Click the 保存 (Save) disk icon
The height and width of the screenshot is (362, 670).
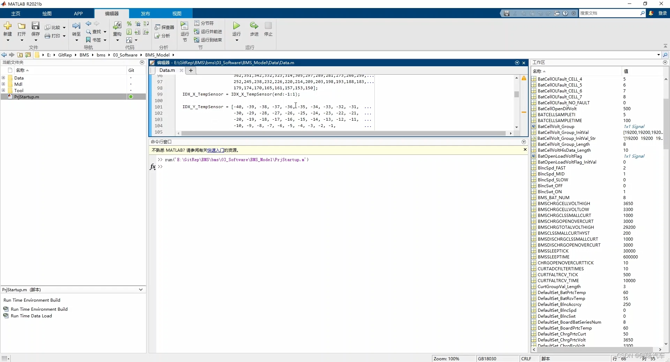pos(36,26)
